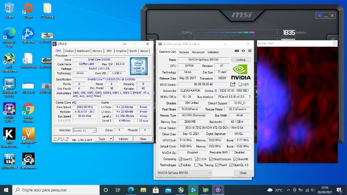Open the Tools dropdown arrow in CPU-Z

pos(111,139)
